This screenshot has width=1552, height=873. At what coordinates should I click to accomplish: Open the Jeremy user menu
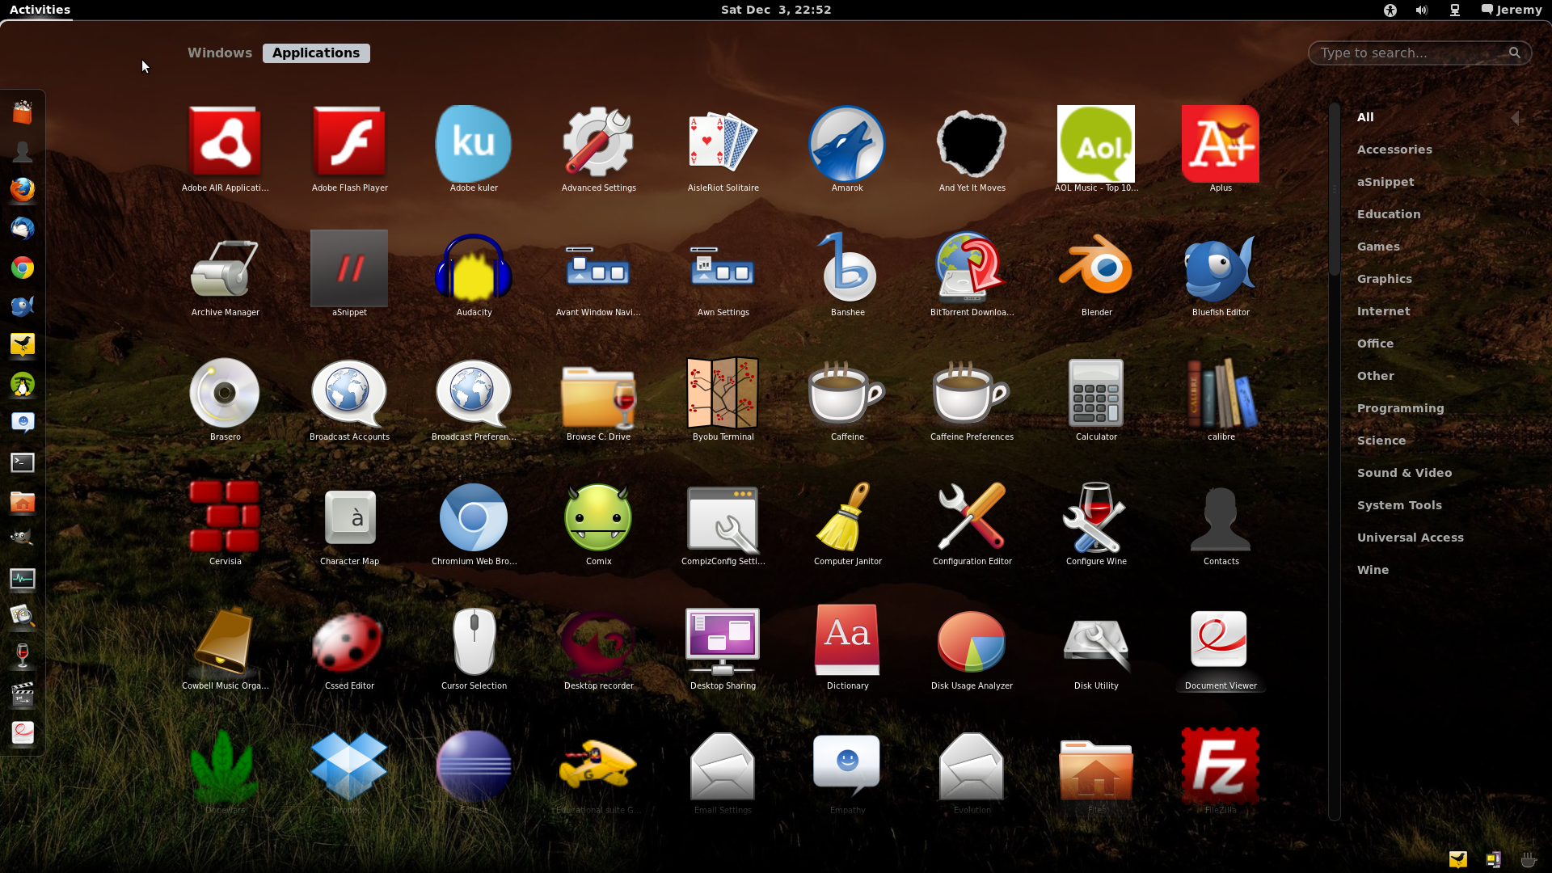pos(1511,10)
